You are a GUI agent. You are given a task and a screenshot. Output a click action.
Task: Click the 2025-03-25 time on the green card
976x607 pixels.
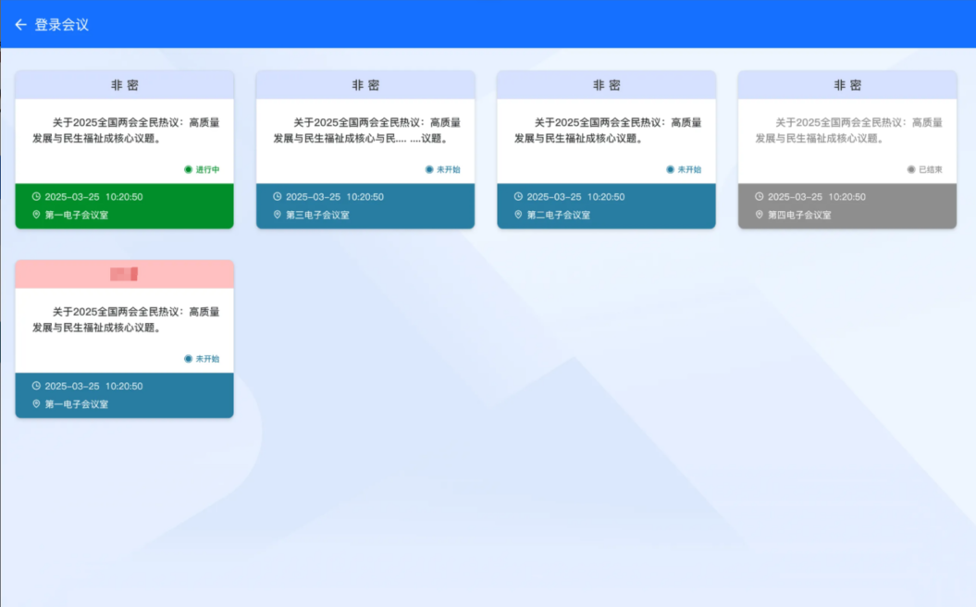coord(93,197)
